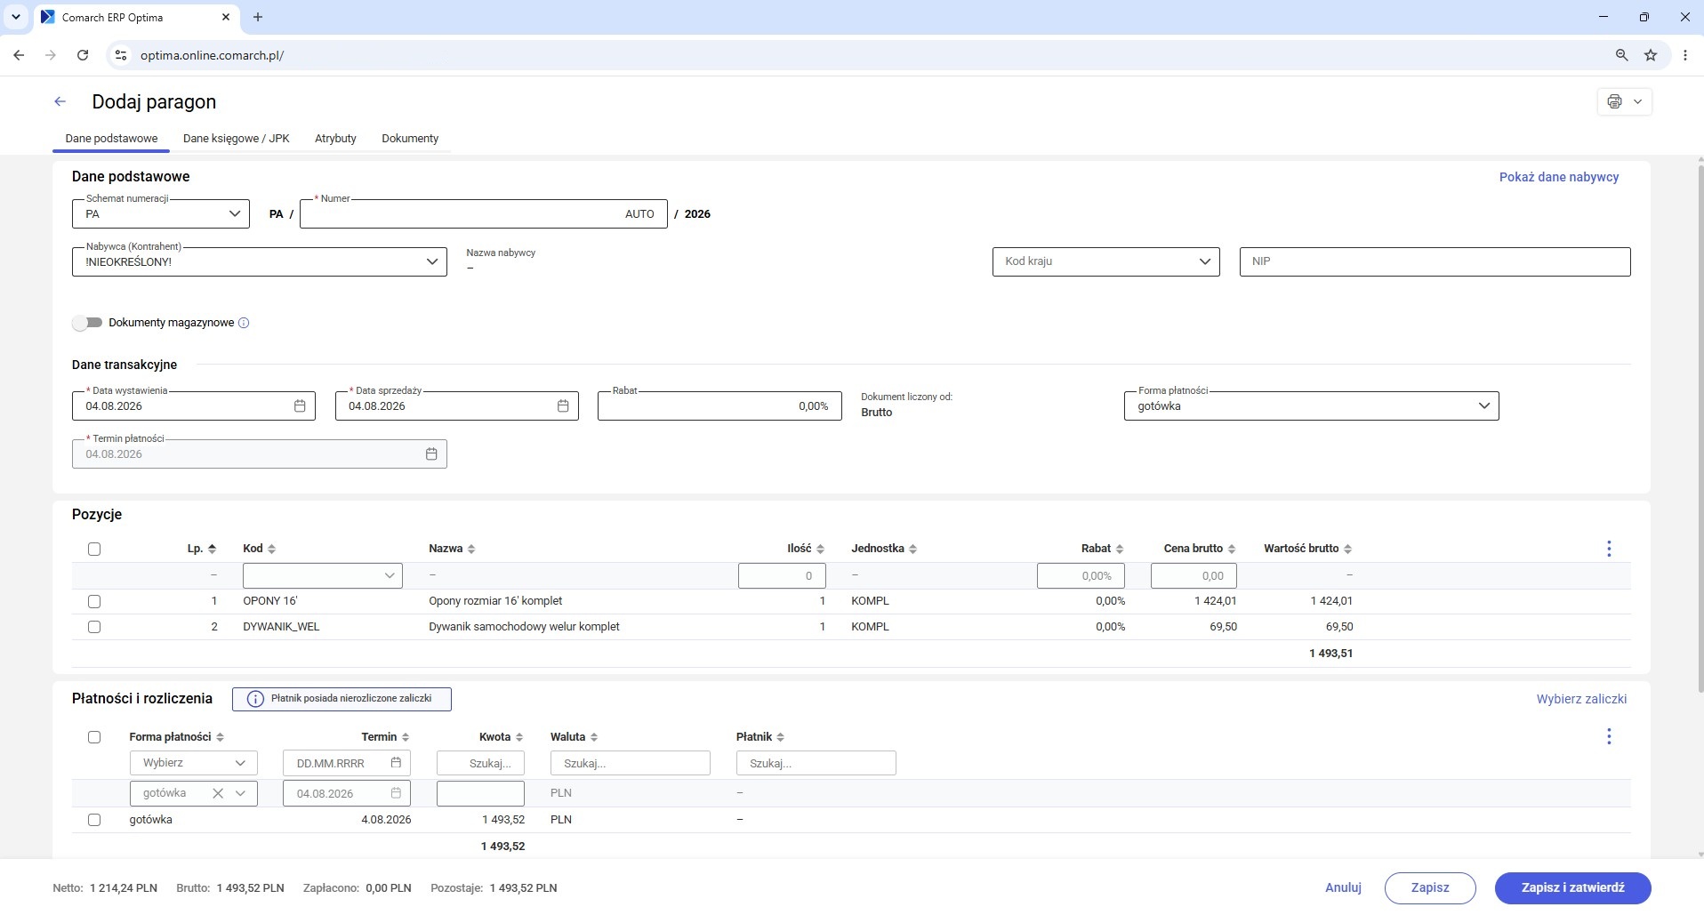Click Anuluj to cancel the receipt
The width and height of the screenshot is (1704, 915).
(x=1343, y=887)
